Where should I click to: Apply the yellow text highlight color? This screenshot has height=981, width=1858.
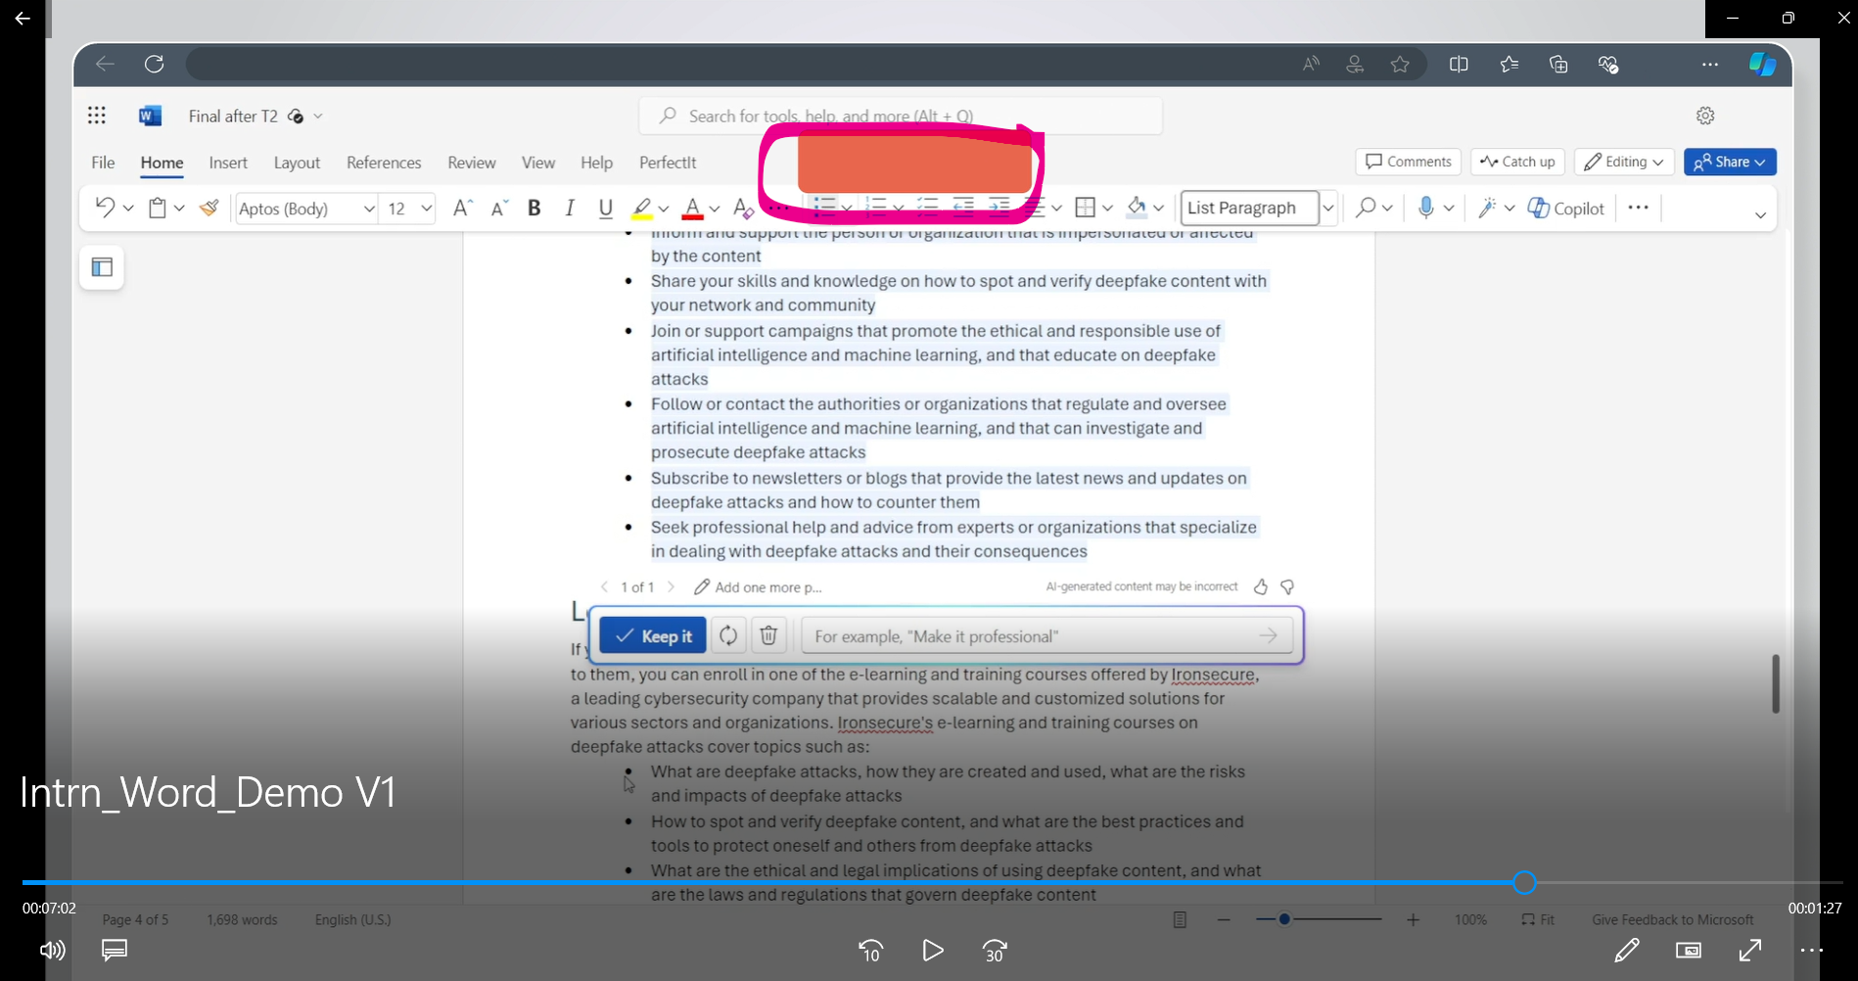point(641,208)
